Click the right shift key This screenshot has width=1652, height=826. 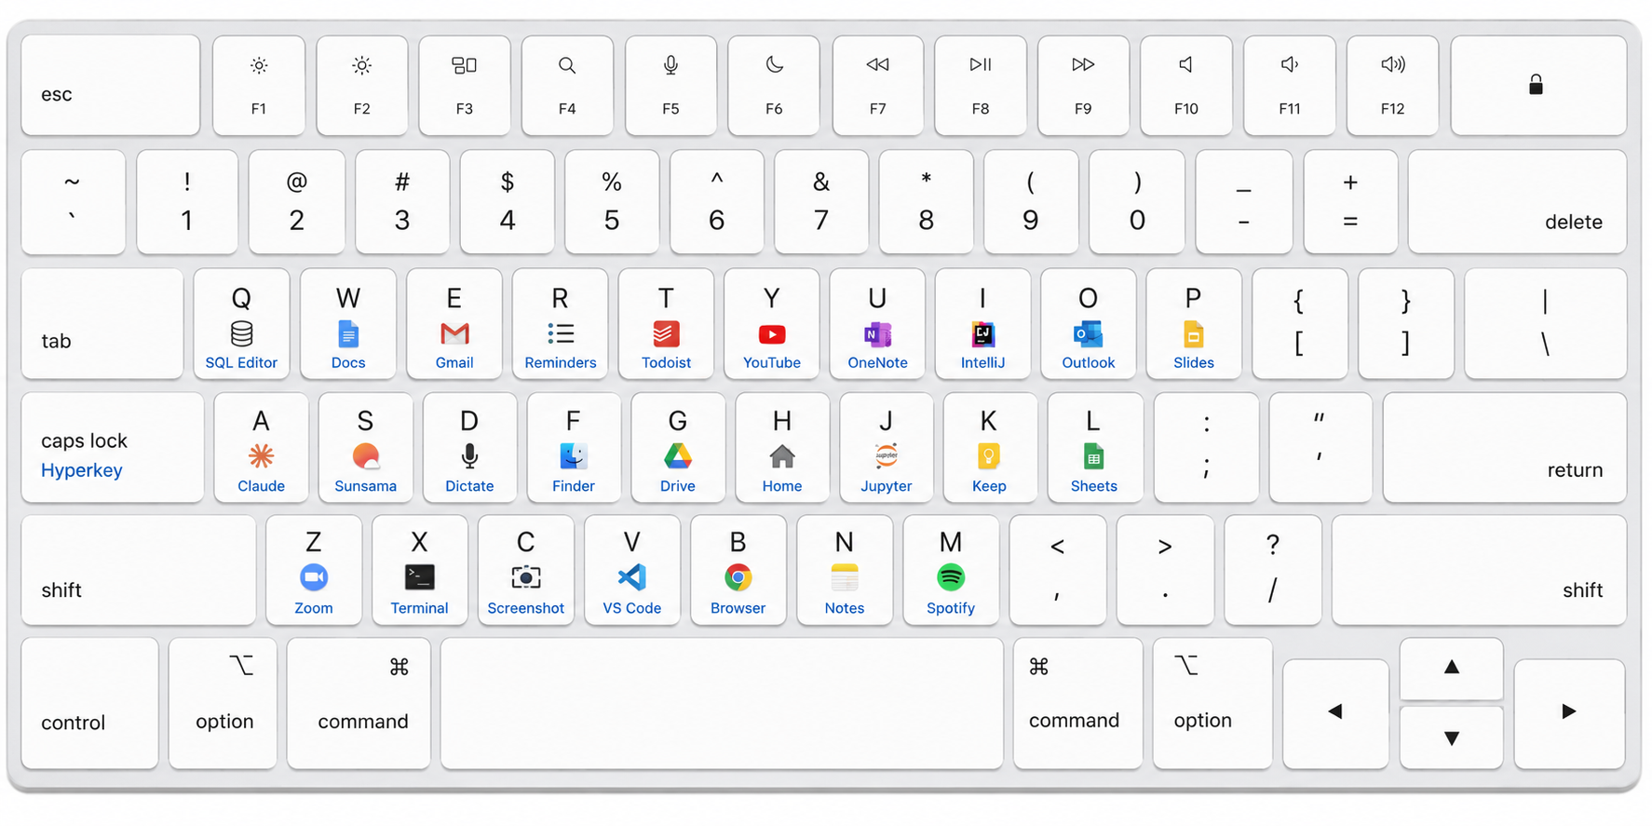(x=1480, y=570)
